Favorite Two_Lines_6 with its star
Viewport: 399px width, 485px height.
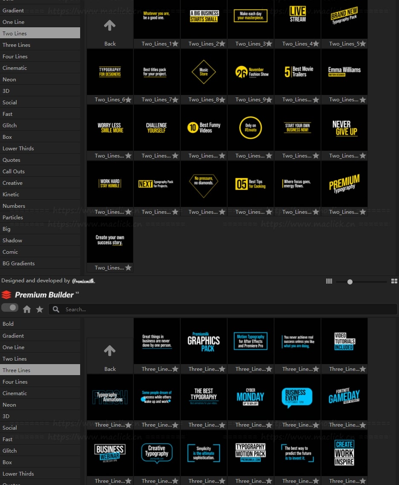pyautogui.click(x=128, y=100)
